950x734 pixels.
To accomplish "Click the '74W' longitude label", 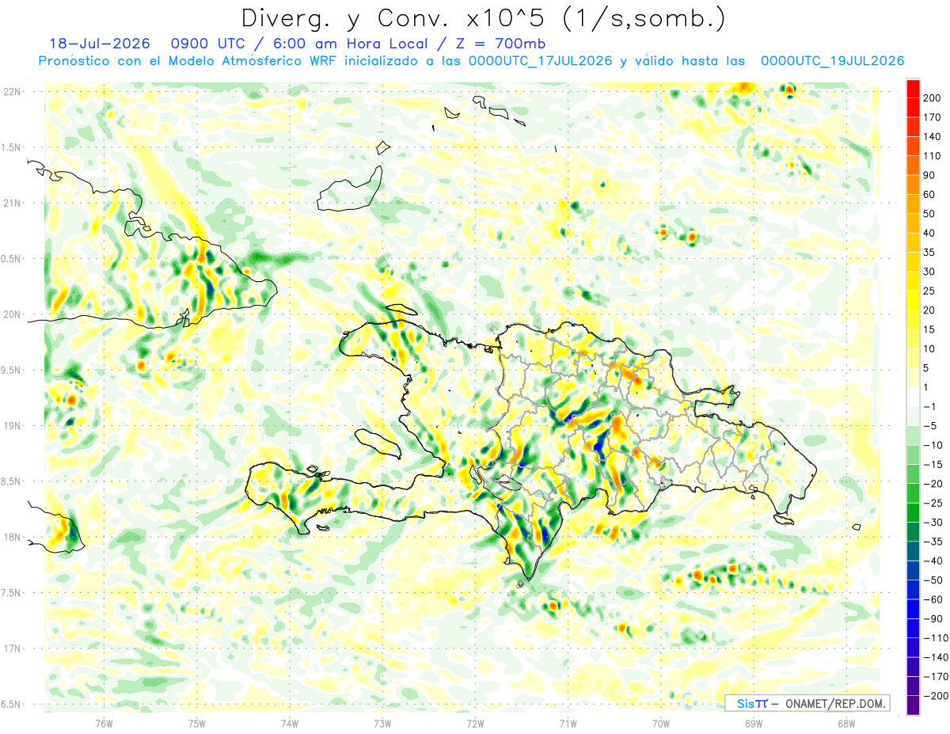I will click(290, 723).
